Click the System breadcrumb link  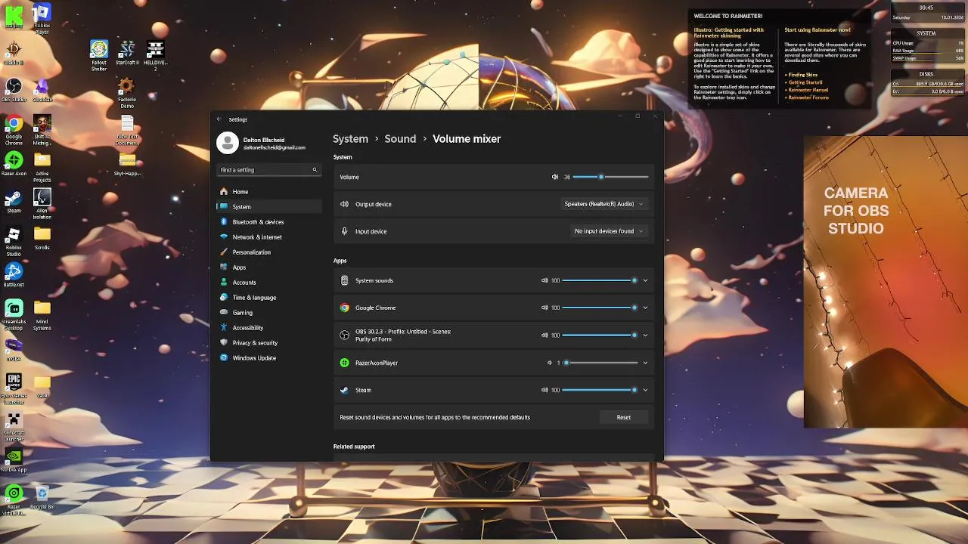(x=351, y=139)
